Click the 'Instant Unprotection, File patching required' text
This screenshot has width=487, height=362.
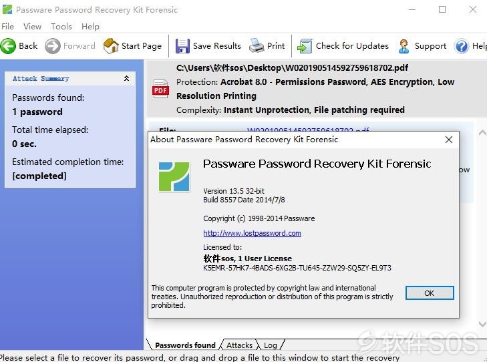coord(314,110)
